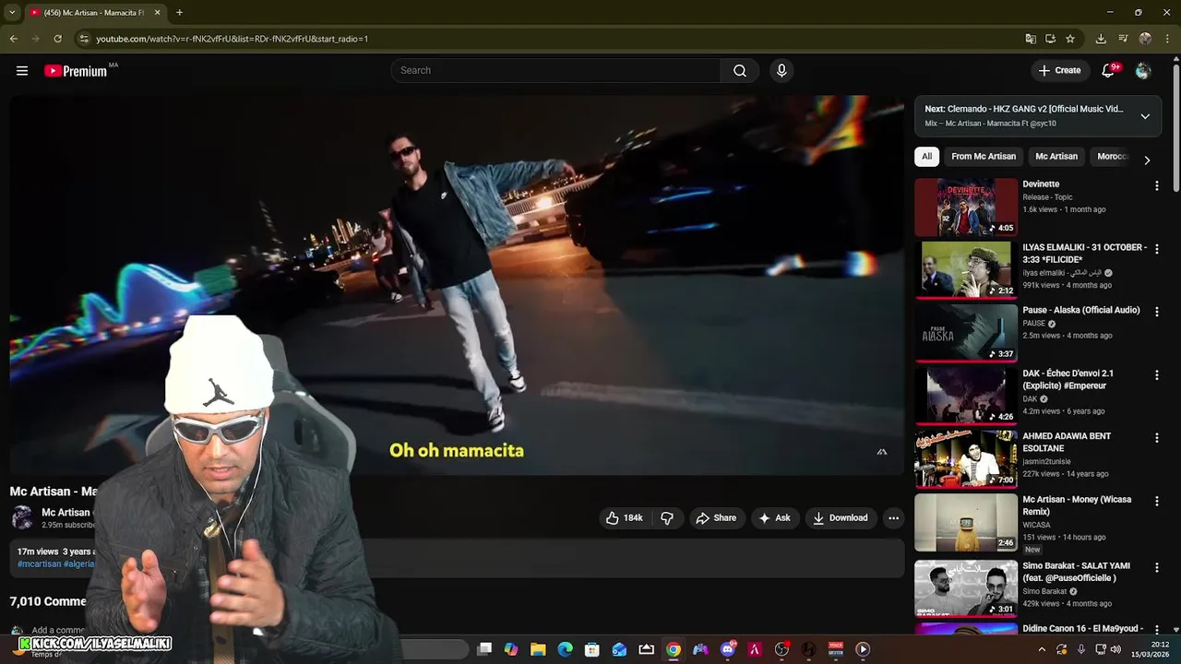Click the Create button
Viewport: 1181px width, 664px height.
[x=1059, y=70]
